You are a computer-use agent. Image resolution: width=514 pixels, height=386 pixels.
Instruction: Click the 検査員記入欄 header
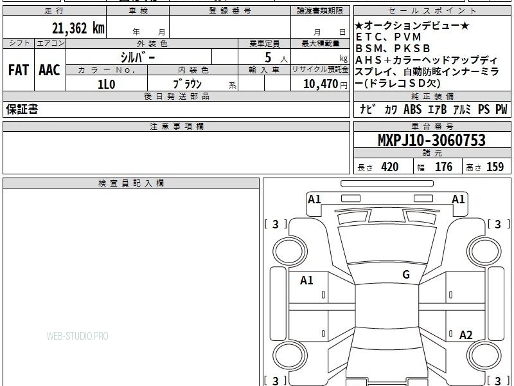pos(131,183)
